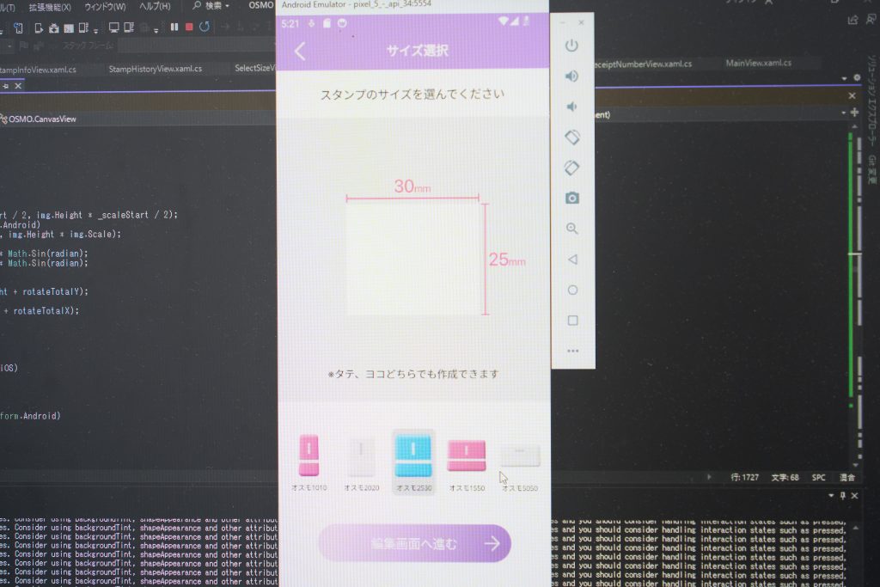Click the SPC indentation indicator

tap(818, 478)
